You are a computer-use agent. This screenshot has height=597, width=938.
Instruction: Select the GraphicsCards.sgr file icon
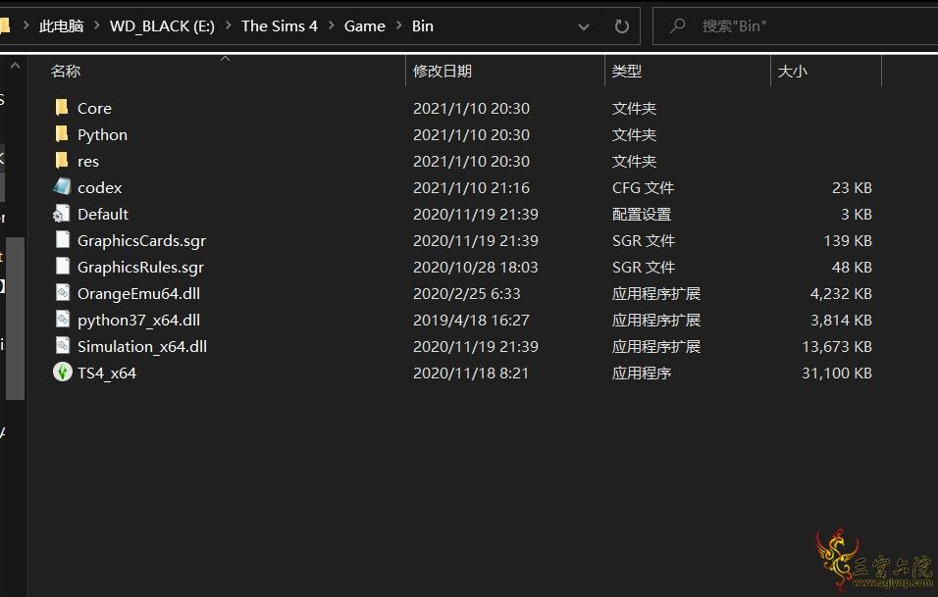click(x=62, y=239)
